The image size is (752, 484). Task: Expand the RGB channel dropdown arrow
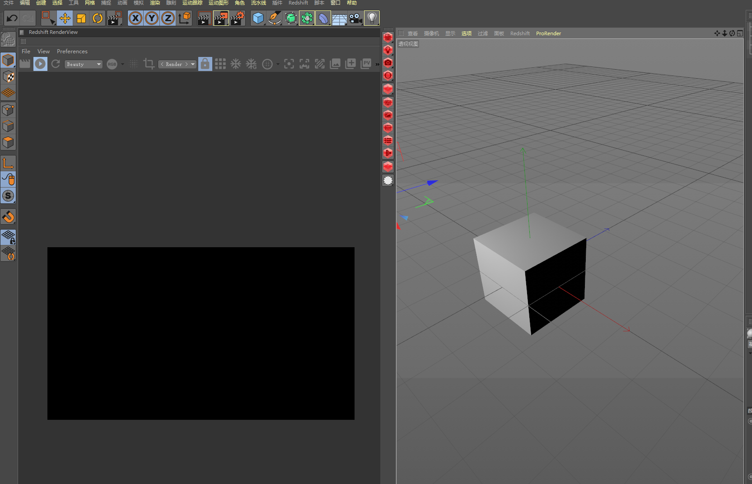(121, 64)
